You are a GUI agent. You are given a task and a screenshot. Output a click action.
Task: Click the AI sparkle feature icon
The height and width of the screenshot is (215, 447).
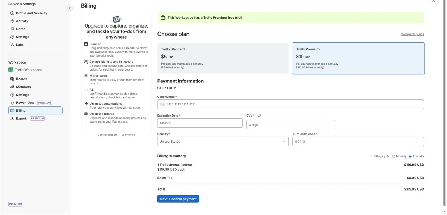click(86, 90)
